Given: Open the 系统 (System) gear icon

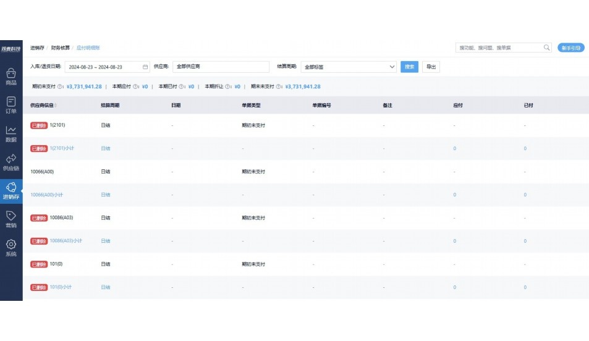Looking at the screenshot, I should click(x=11, y=247).
